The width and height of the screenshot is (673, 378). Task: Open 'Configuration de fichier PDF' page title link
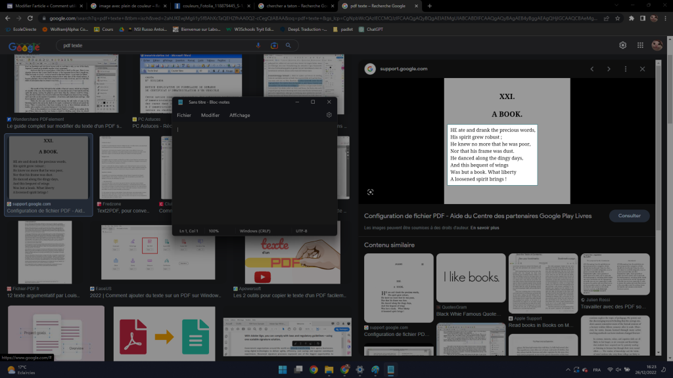click(x=478, y=216)
